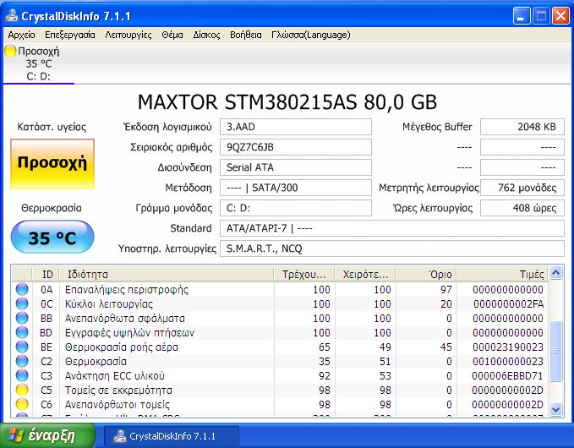Click the έναρξη Start button

coord(49,436)
